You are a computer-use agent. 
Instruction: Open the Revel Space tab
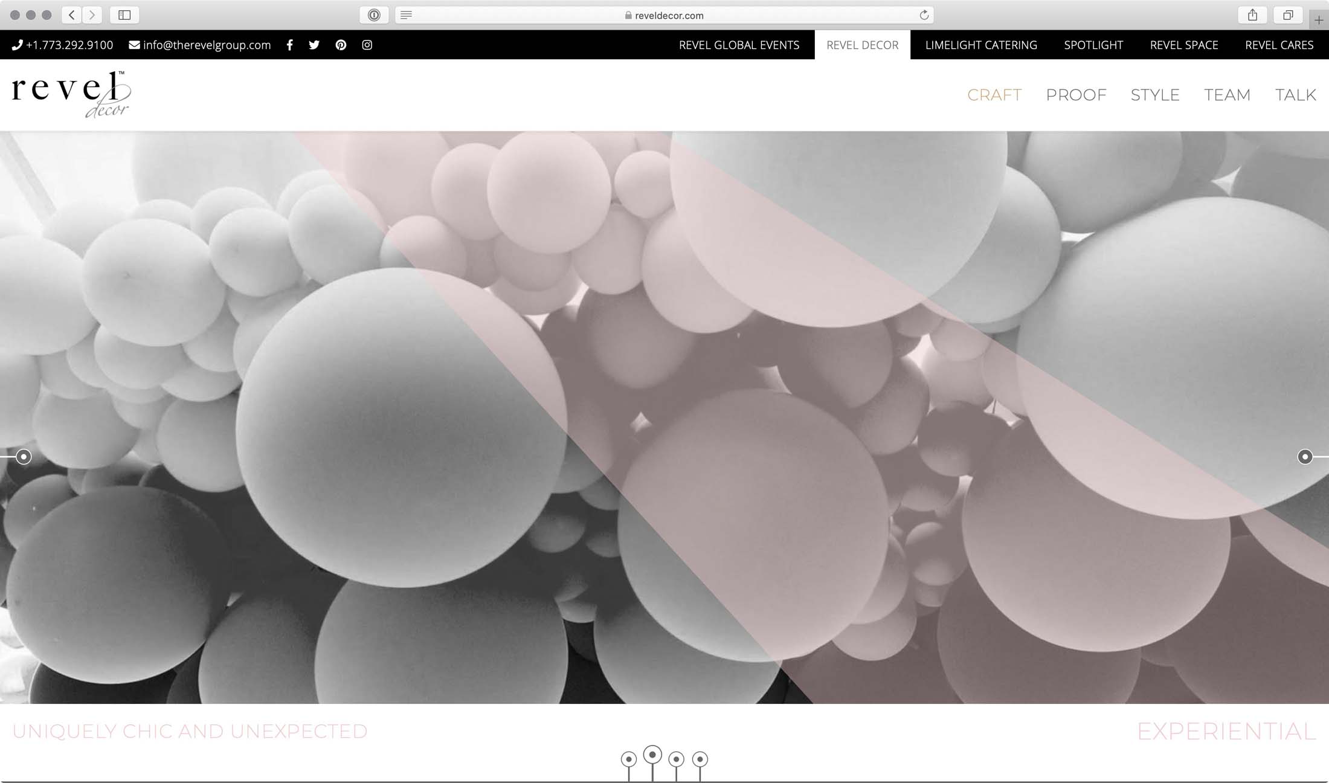(x=1184, y=45)
